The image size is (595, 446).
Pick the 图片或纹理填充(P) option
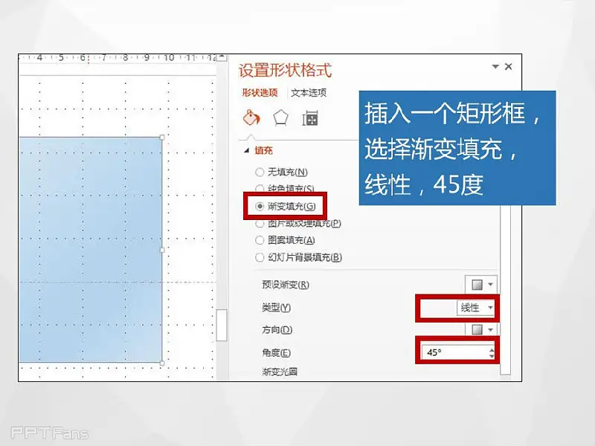(x=260, y=223)
